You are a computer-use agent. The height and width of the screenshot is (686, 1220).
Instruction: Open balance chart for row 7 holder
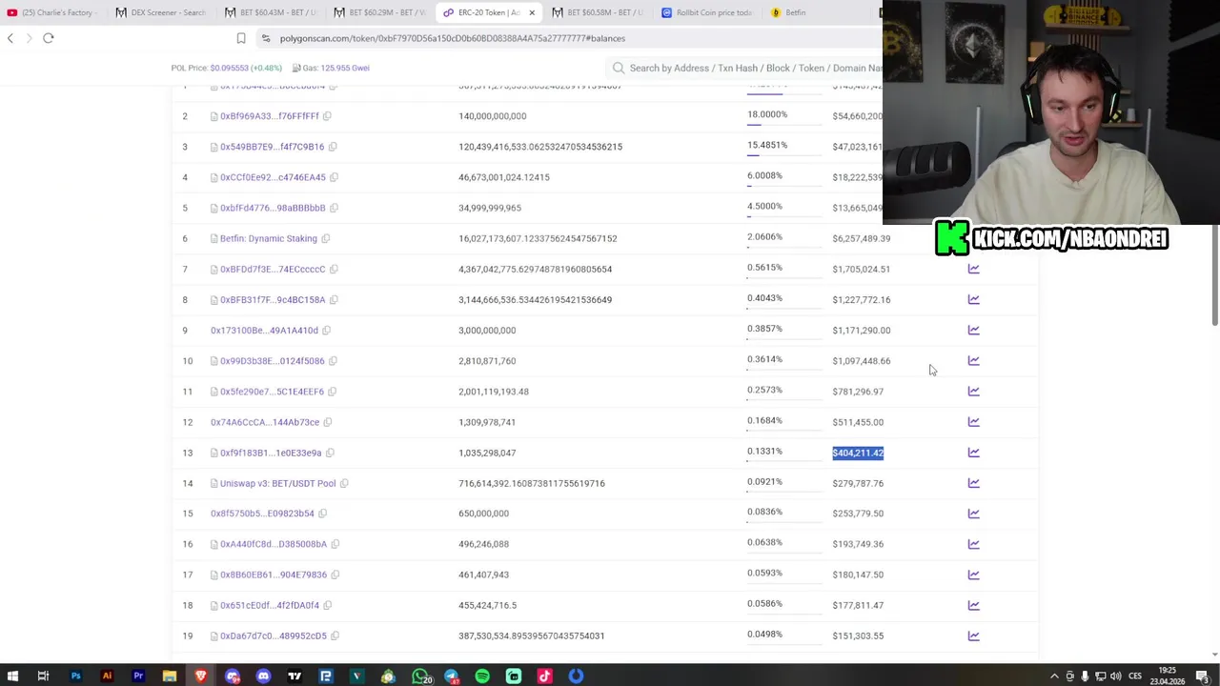[973, 269]
